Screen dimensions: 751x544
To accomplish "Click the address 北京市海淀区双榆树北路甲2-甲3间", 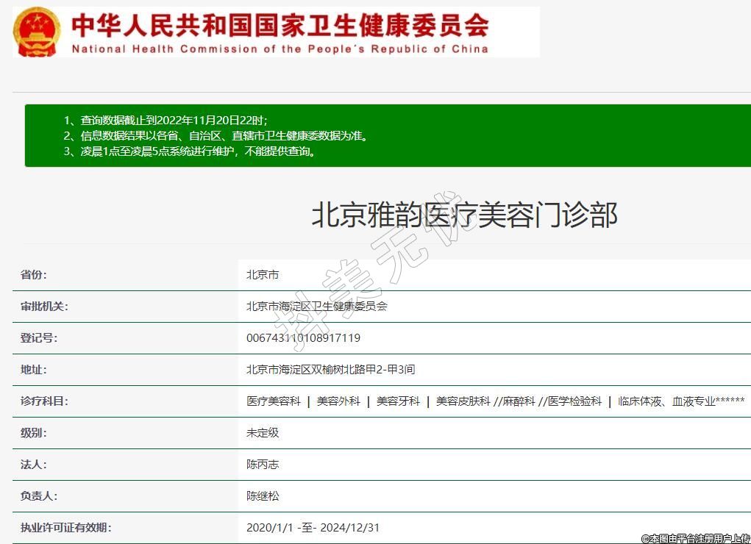I will pyautogui.click(x=330, y=370).
